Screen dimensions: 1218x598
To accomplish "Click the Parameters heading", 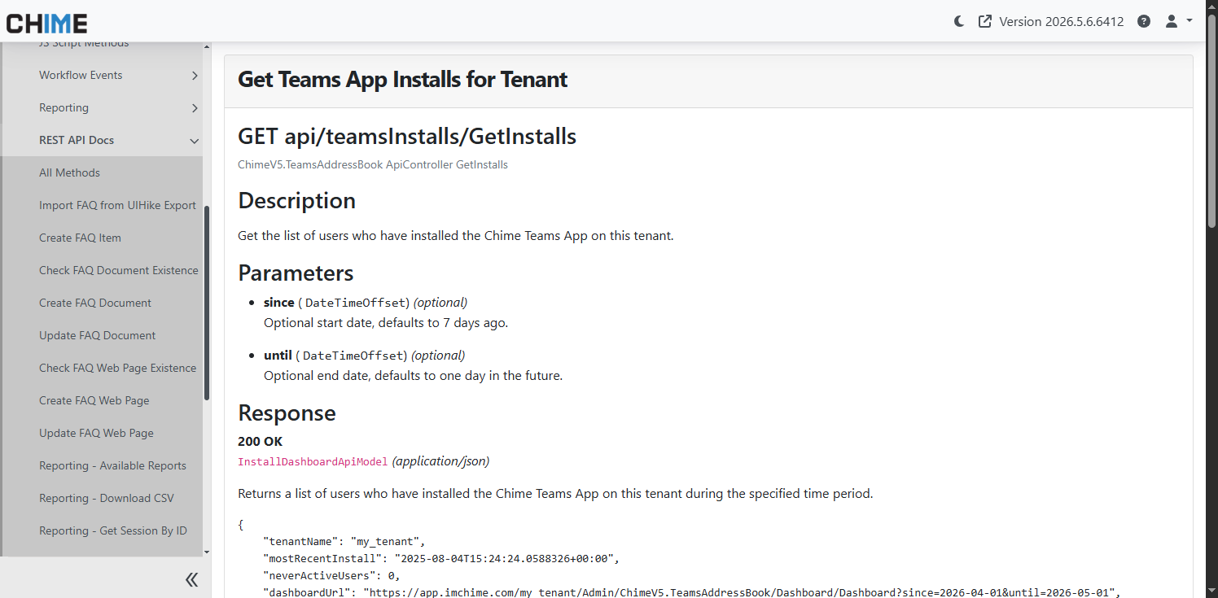I will click(296, 273).
